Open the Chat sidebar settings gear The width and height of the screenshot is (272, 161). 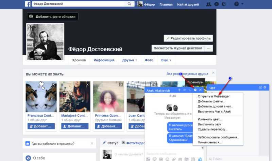265,87
